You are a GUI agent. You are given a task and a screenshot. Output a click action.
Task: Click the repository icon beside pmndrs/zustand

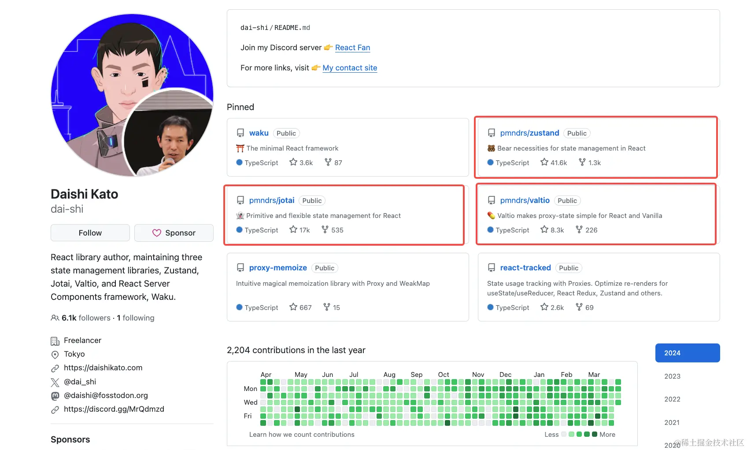[492, 133]
